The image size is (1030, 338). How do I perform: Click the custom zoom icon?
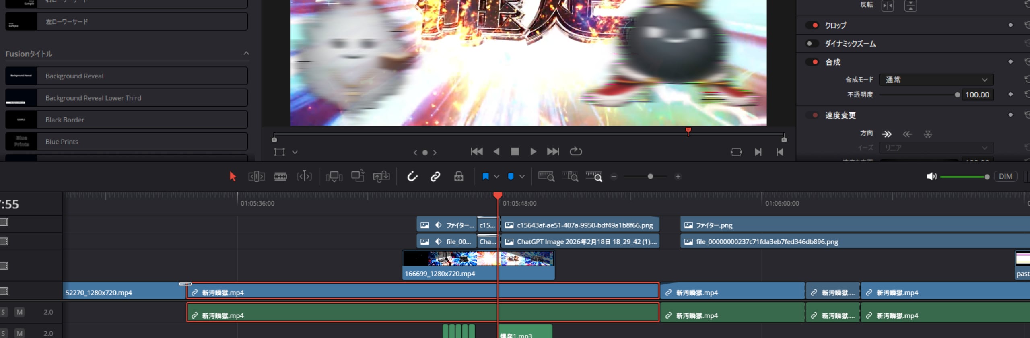[594, 177]
